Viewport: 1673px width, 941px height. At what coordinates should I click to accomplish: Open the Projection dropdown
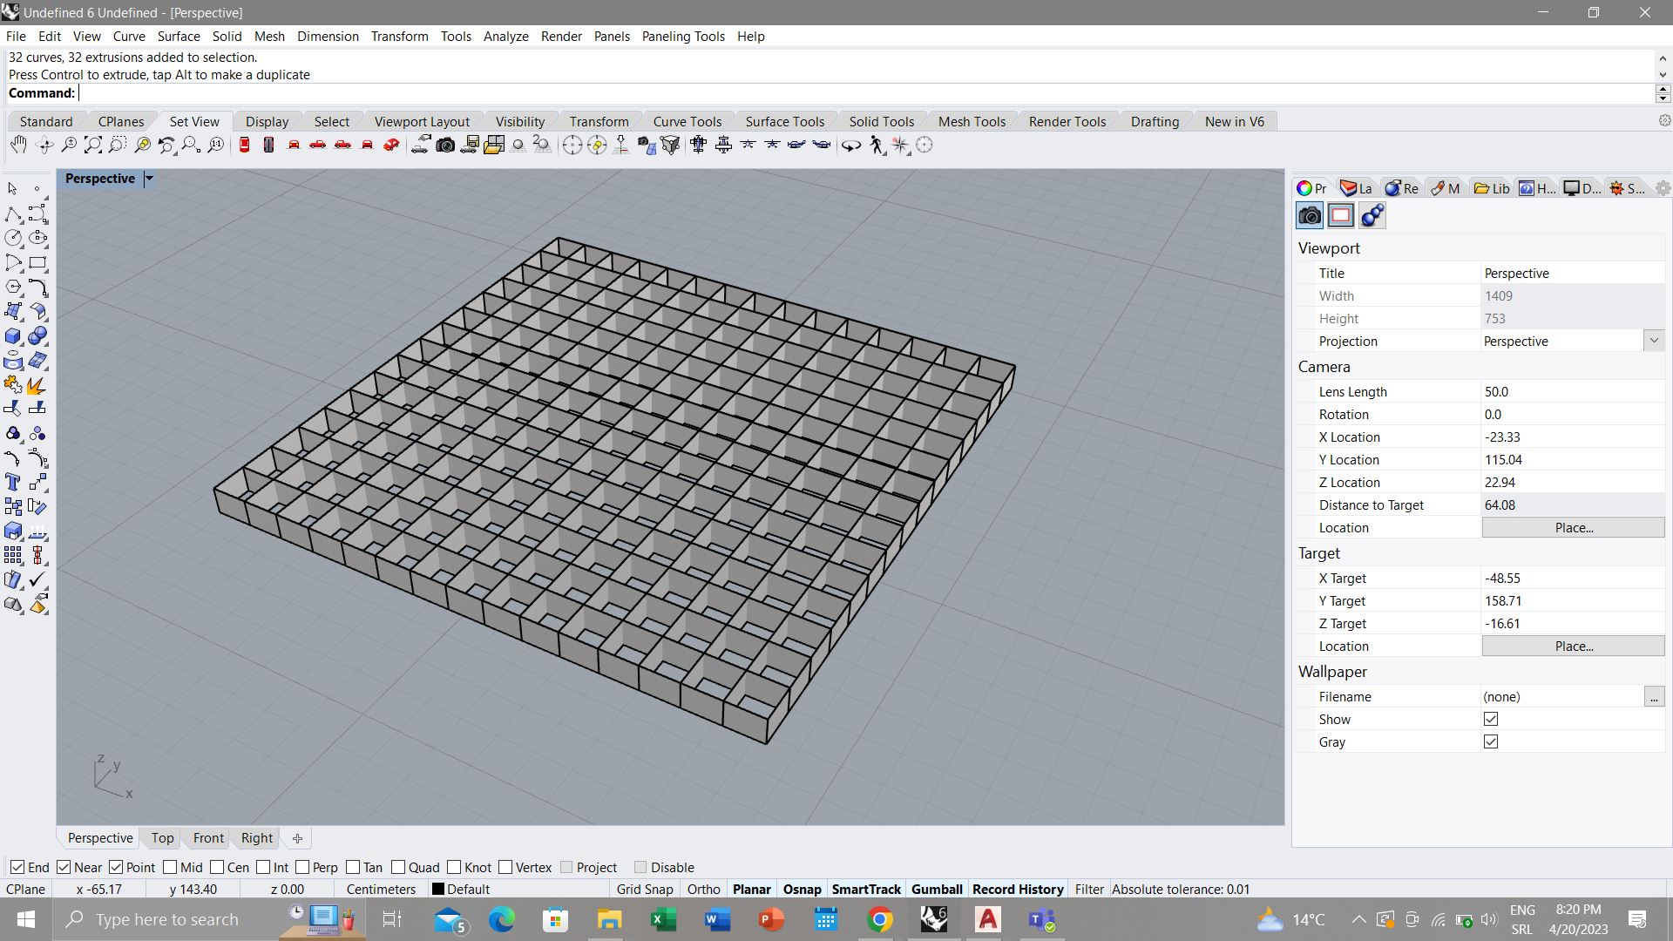[x=1653, y=342]
